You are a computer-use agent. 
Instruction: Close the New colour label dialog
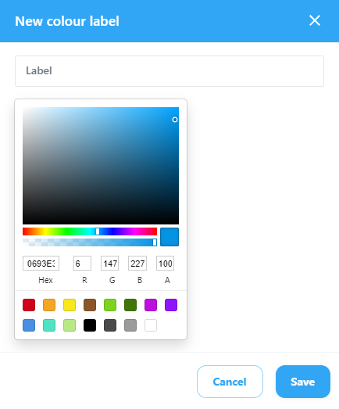[x=315, y=20]
